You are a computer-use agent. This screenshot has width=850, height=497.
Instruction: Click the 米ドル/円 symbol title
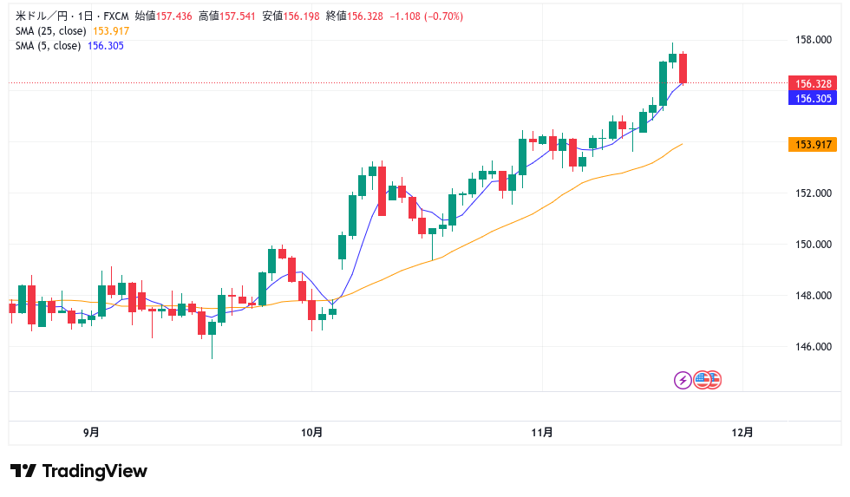point(35,16)
